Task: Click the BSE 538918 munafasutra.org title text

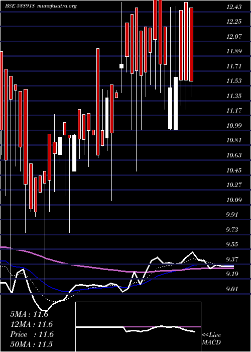Action: pos(41,6)
